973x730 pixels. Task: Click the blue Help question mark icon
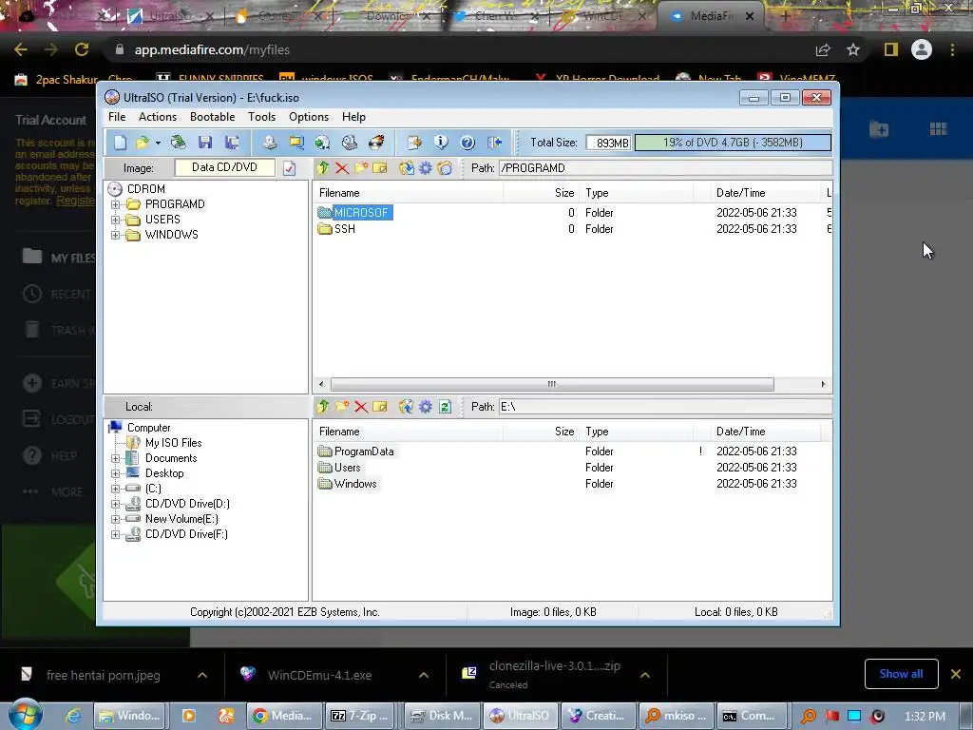pyautogui.click(x=467, y=143)
